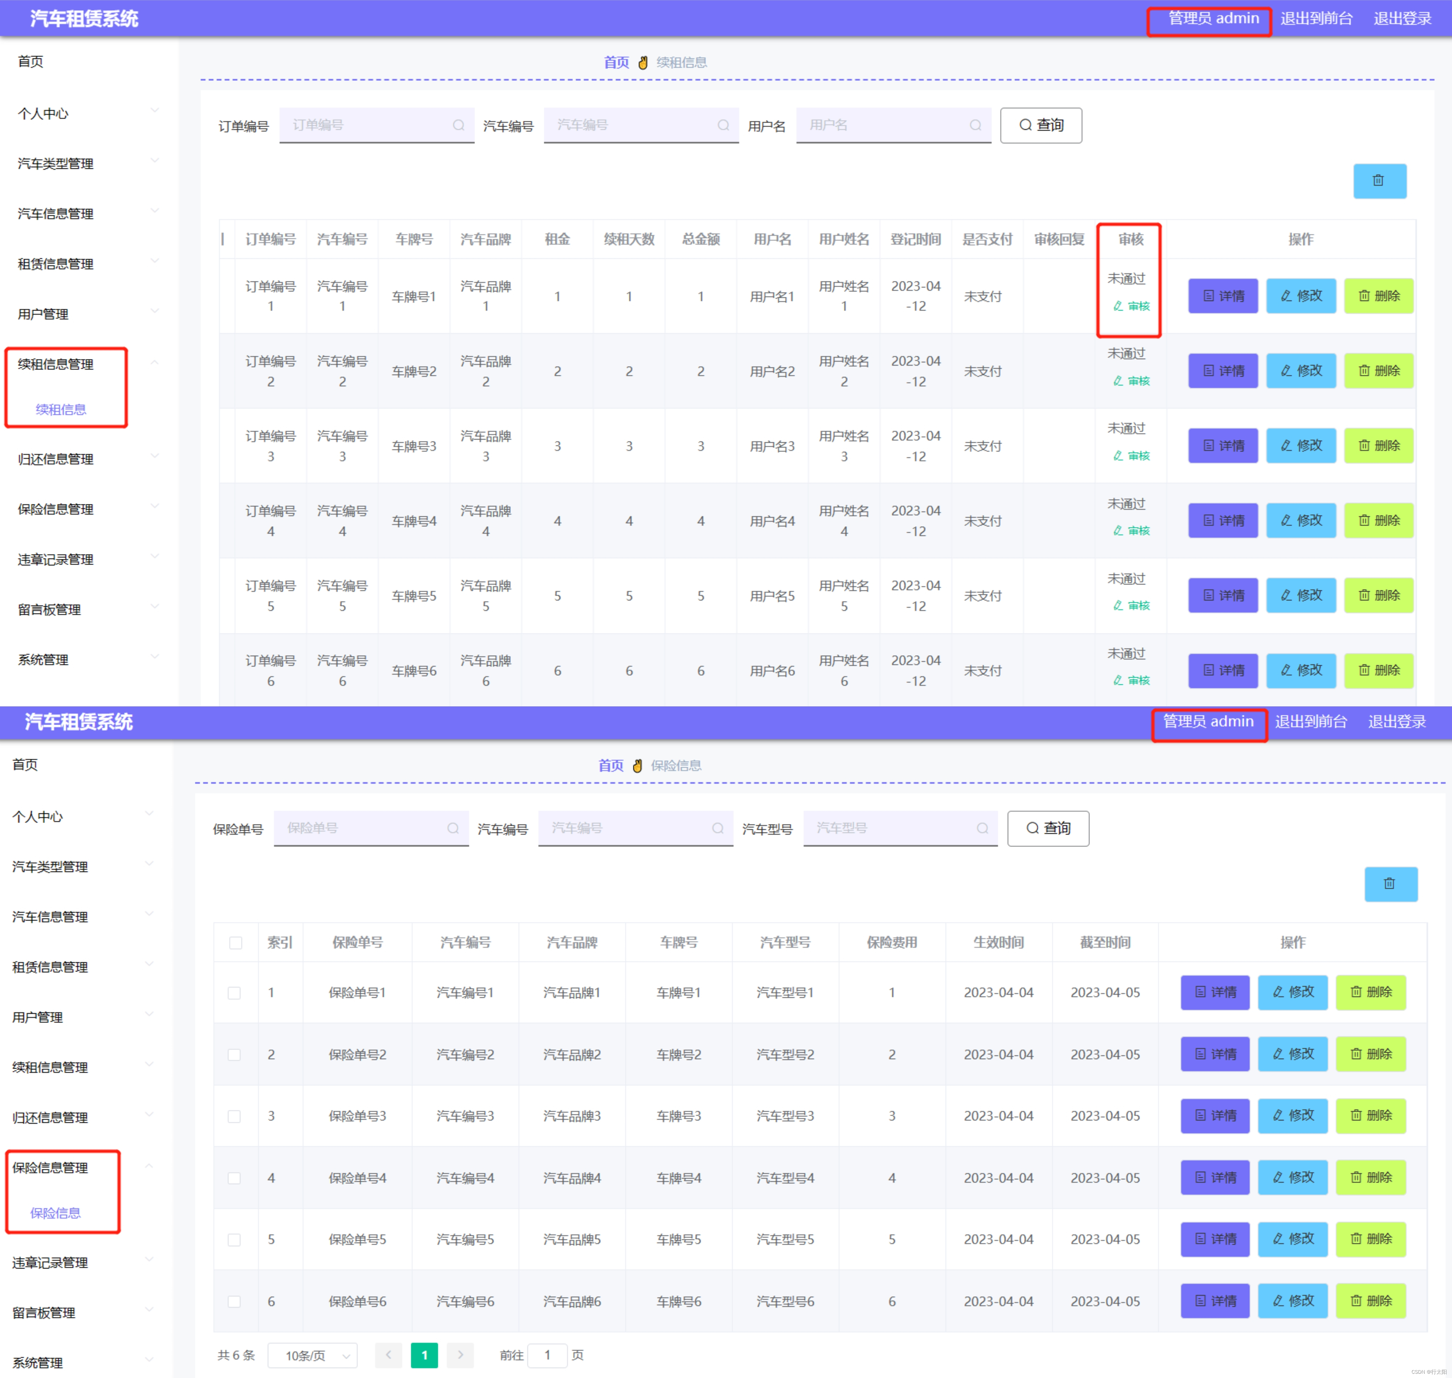Click the trash icon above the 保险信息 table
Screen dimensions: 1452x1378
(x=1390, y=884)
